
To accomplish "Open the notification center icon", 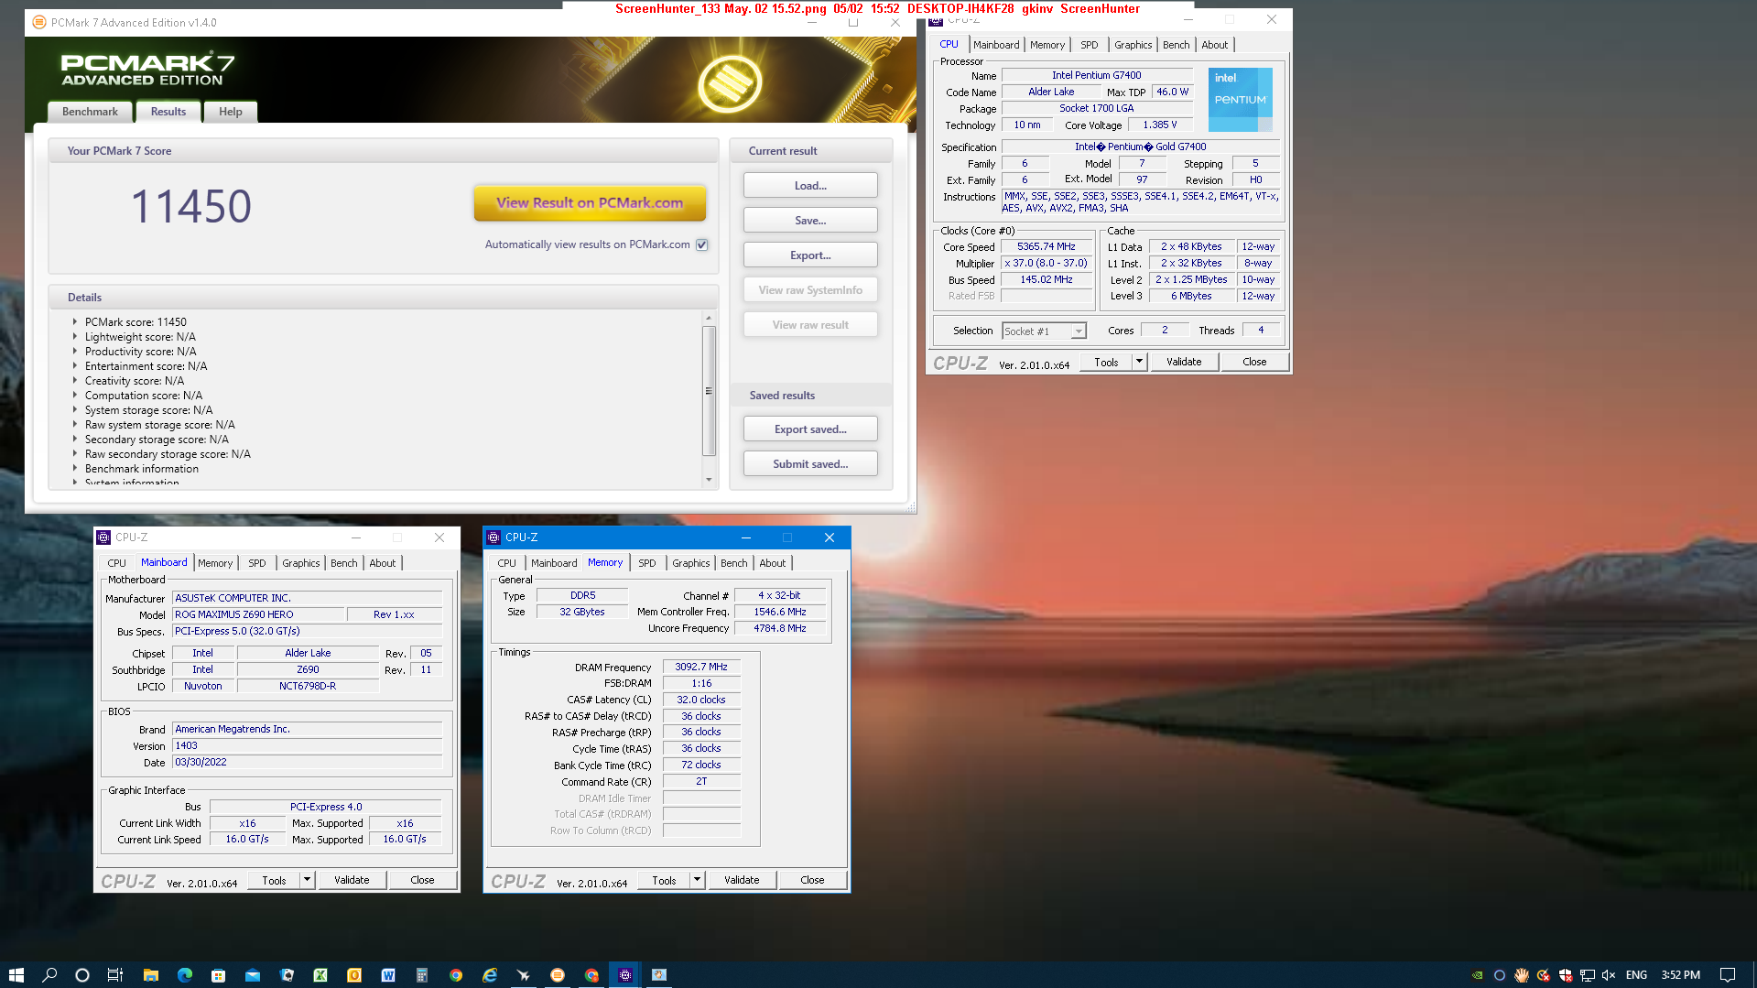I will (x=1728, y=975).
